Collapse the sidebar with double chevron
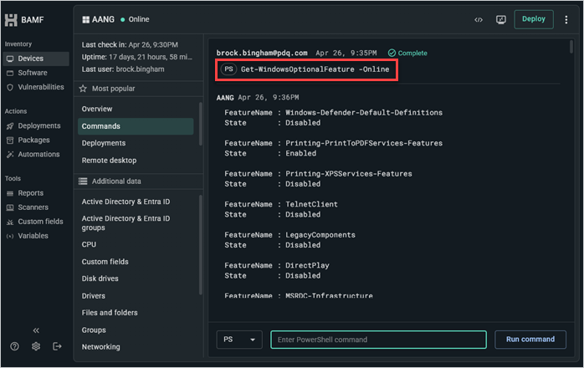Viewport: 584px width, 368px height. 36,330
